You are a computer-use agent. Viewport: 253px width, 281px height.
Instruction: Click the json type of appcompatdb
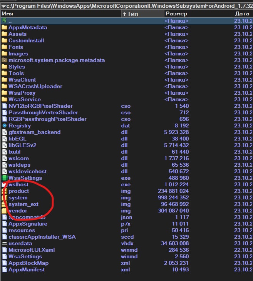[127, 217]
